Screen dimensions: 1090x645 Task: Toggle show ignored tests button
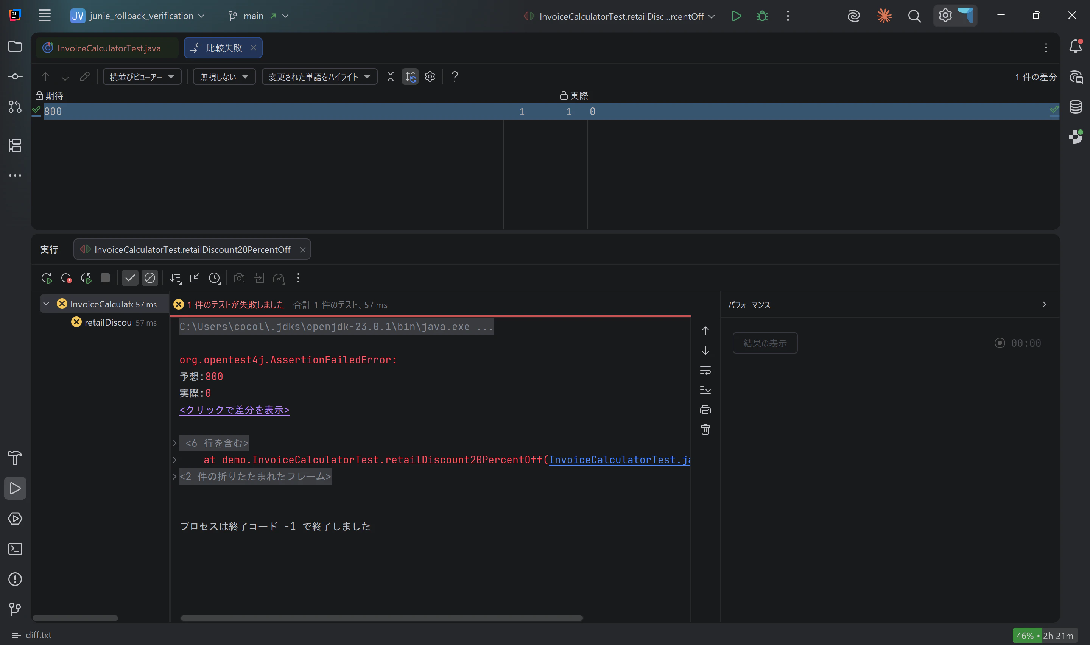tap(149, 278)
